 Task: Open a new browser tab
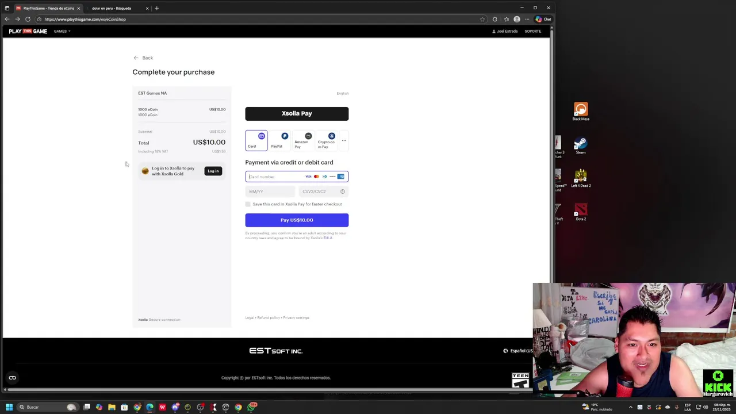coord(156,8)
